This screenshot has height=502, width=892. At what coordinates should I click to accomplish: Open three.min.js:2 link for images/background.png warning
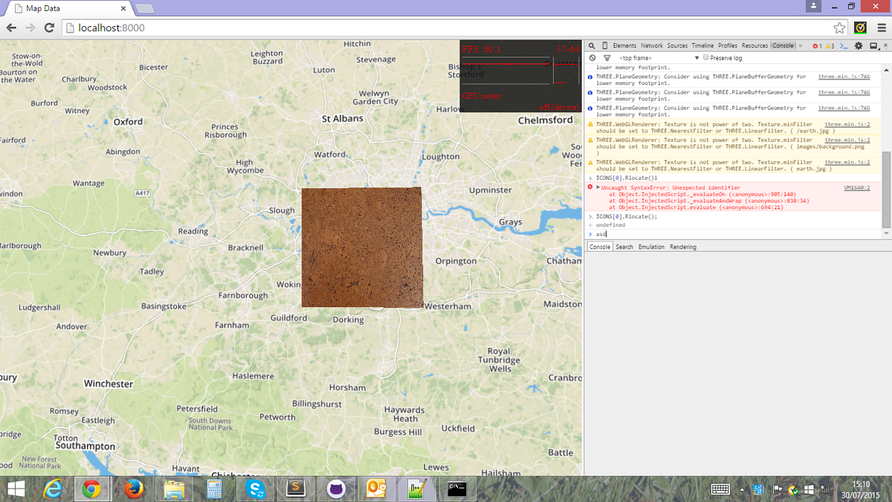coord(847,140)
